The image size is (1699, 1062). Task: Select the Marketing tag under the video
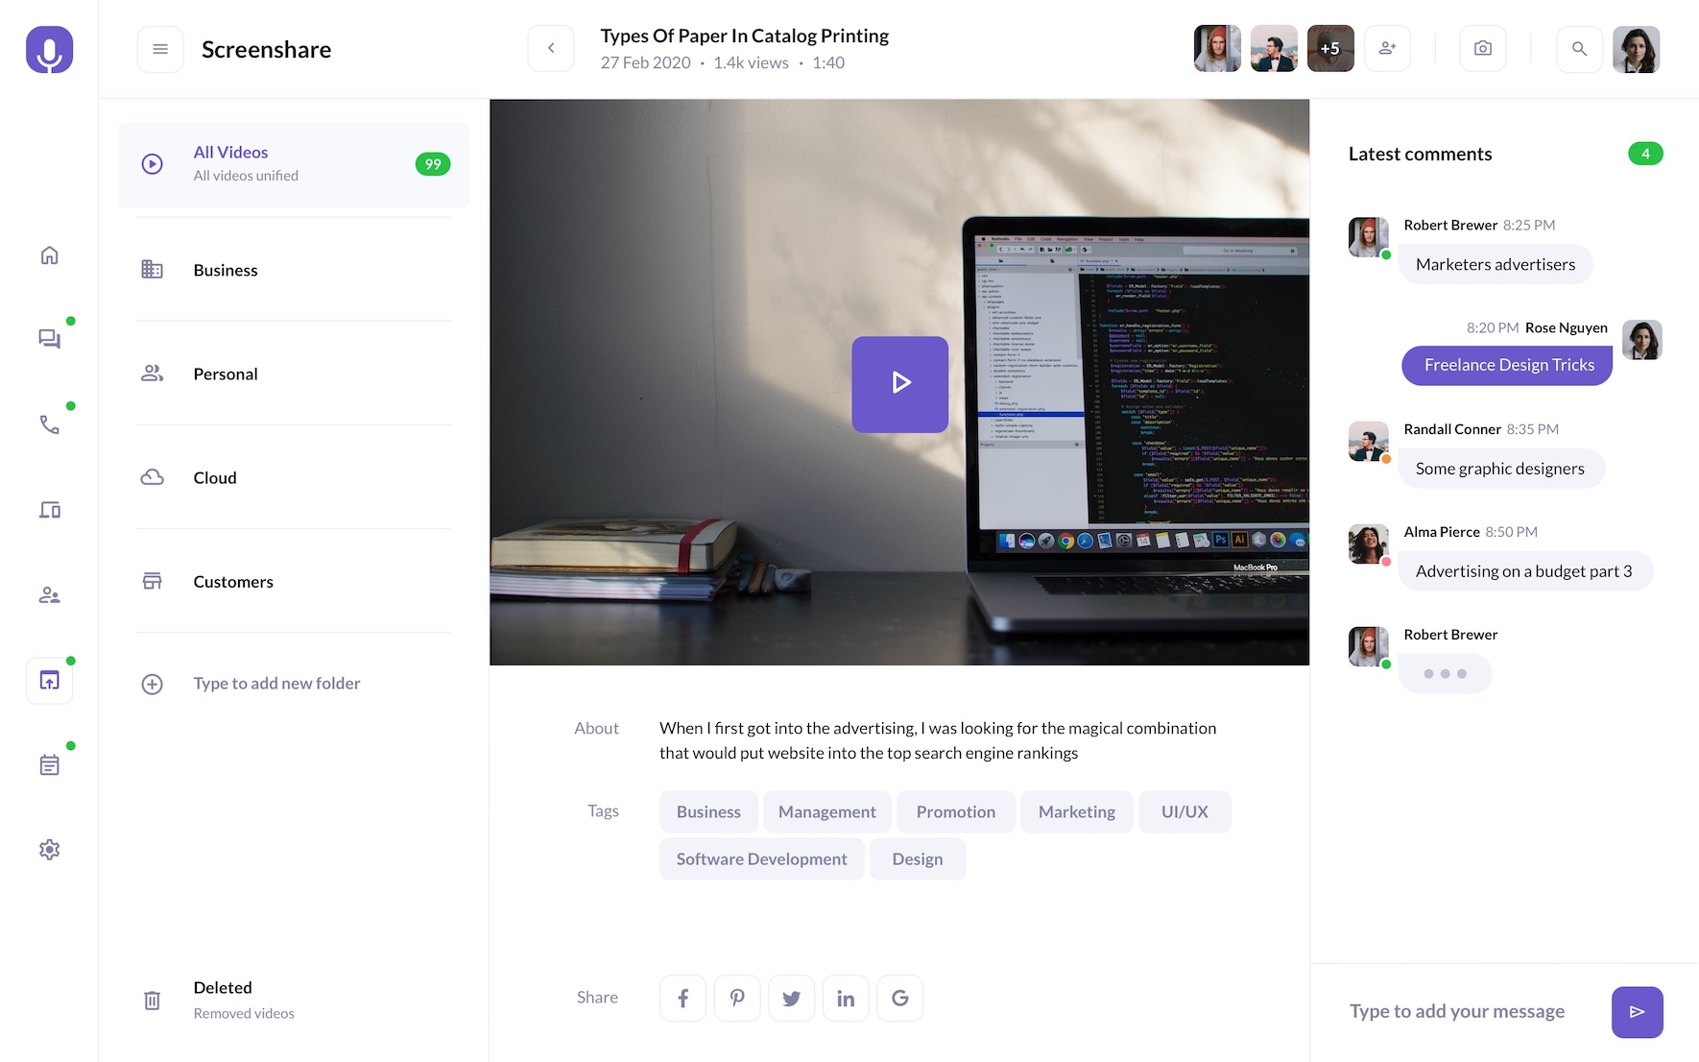(1076, 811)
